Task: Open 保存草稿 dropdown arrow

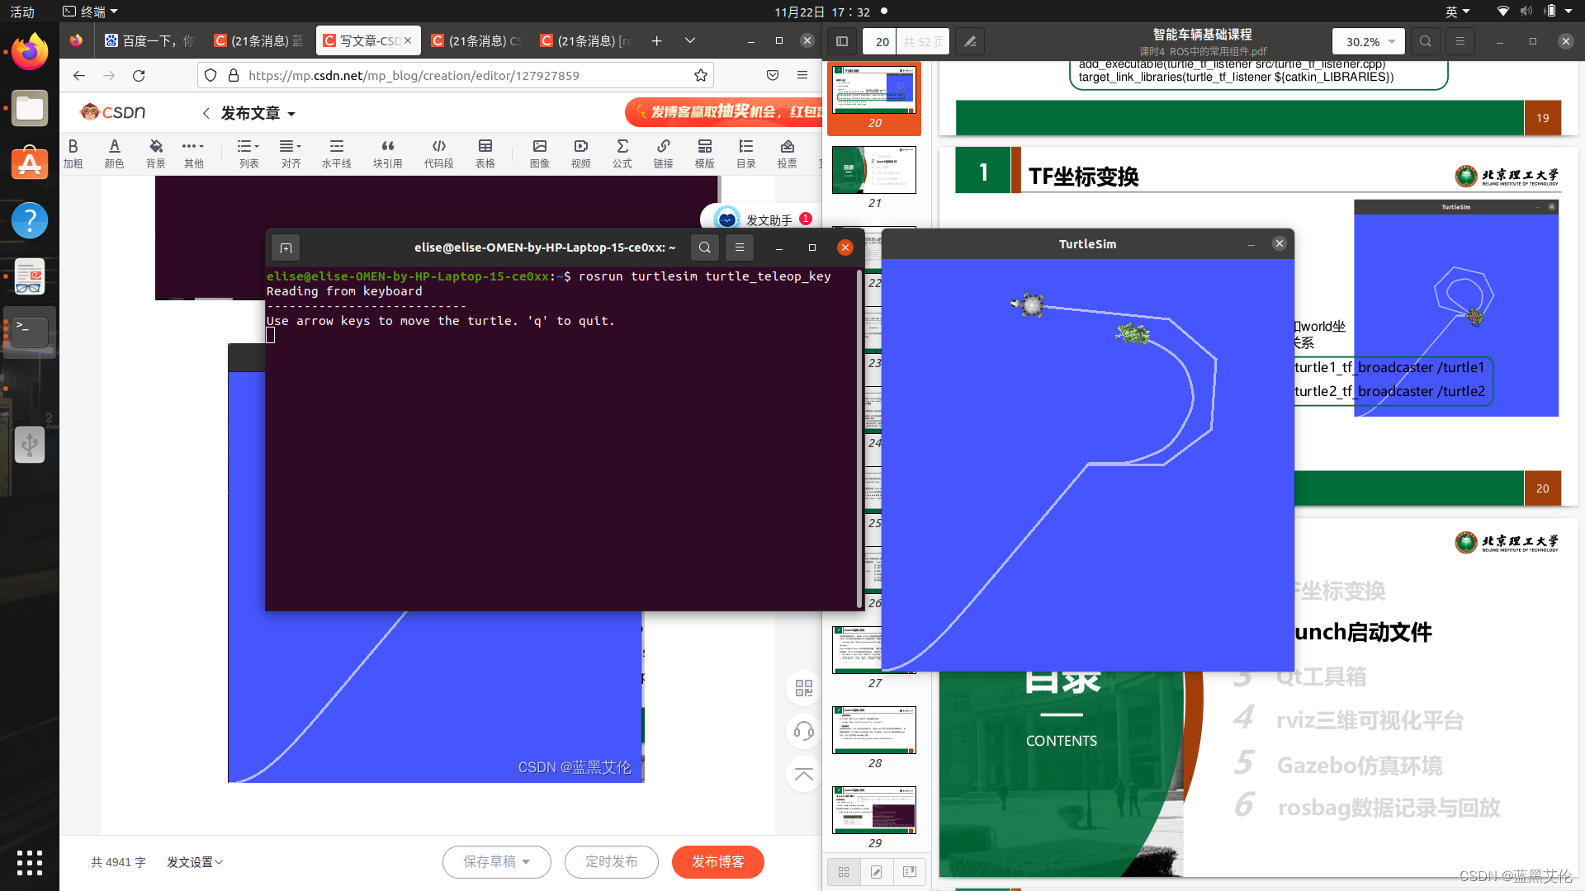Action: (x=526, y=862)
